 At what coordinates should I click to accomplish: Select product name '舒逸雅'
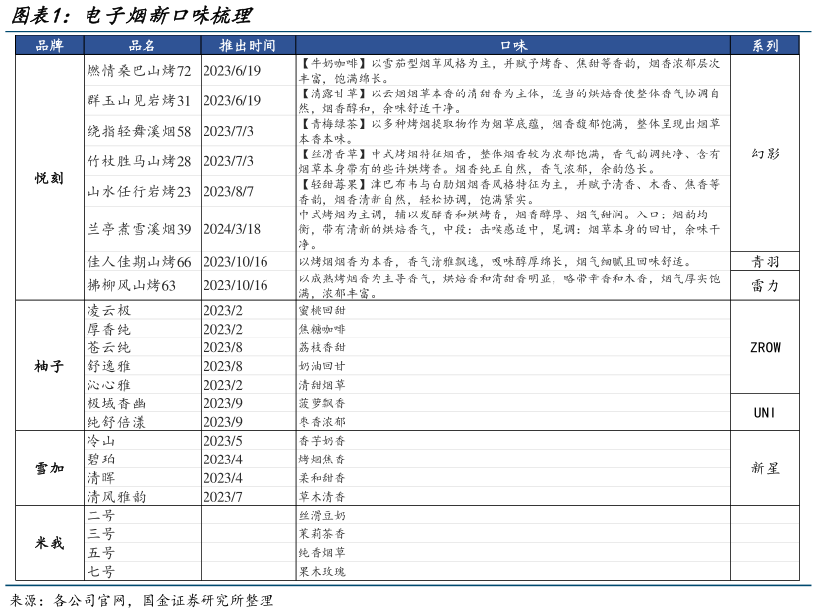[108, 366]
